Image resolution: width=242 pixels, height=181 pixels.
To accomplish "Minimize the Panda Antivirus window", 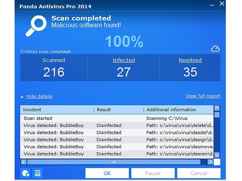I will point(212,5).
